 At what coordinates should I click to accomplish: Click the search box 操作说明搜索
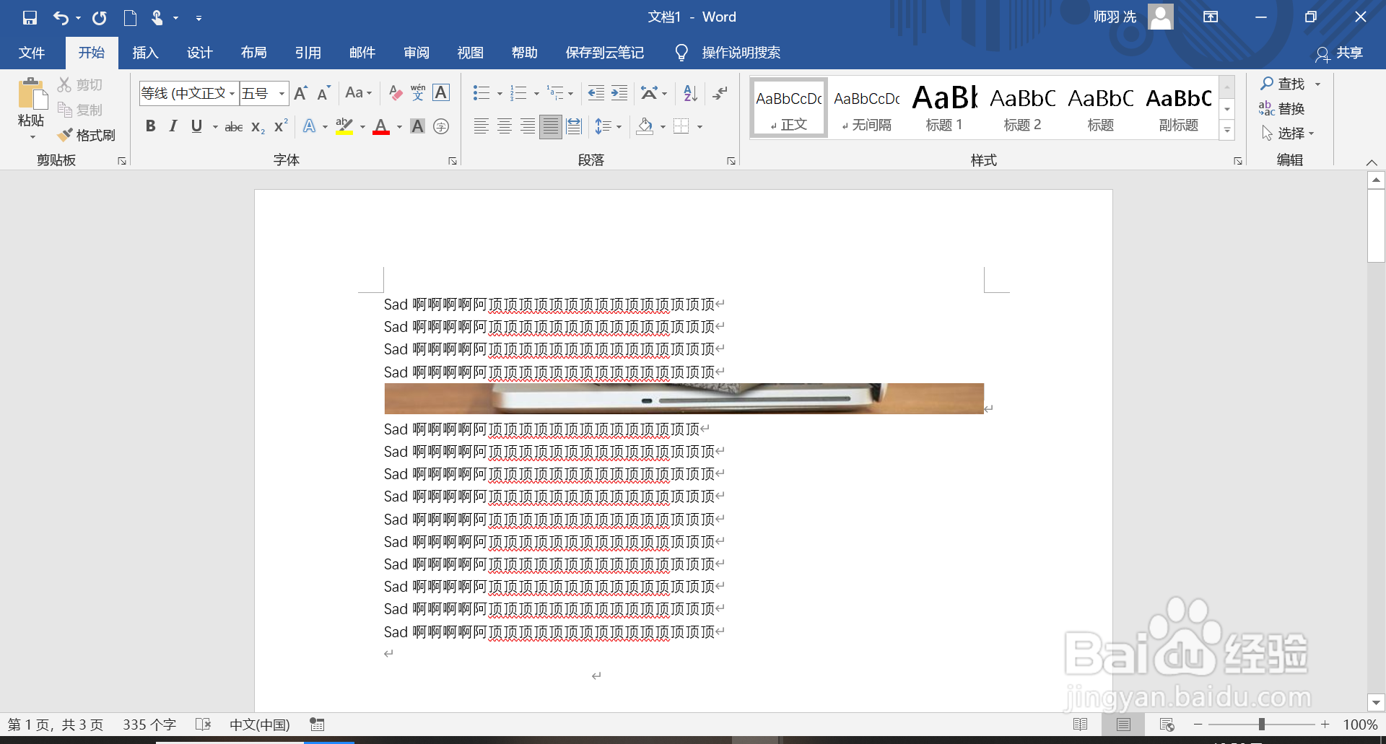741,53
